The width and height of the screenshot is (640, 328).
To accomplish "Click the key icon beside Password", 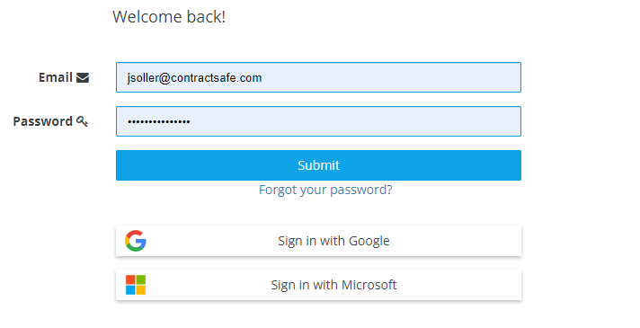I will [82, 121].
